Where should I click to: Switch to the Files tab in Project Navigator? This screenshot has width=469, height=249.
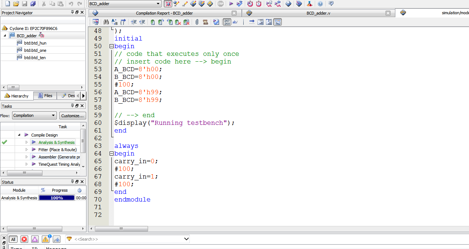tap(45, 96)
